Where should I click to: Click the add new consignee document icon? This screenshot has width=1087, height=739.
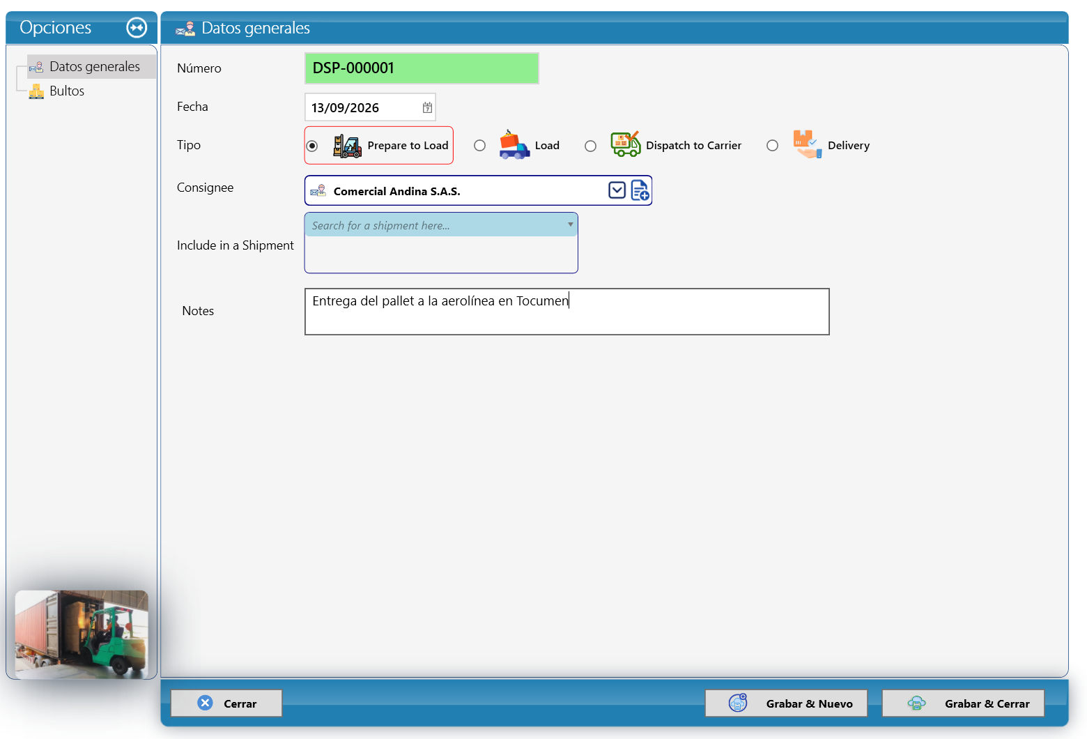[640, 190]
